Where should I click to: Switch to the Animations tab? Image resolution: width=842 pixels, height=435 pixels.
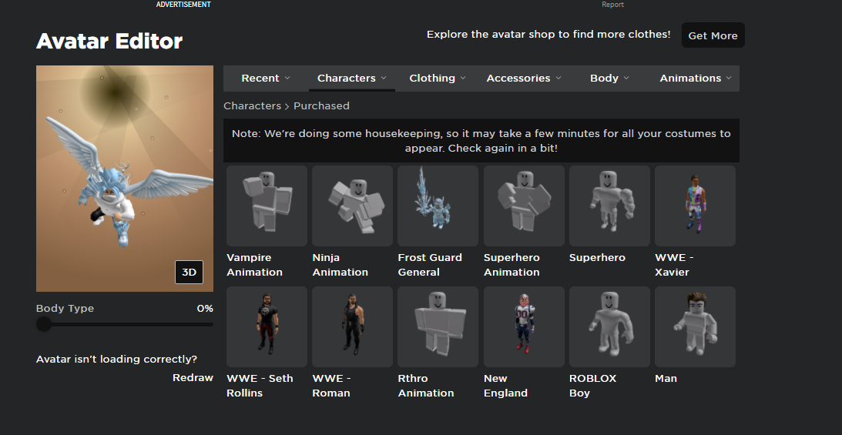696,79
